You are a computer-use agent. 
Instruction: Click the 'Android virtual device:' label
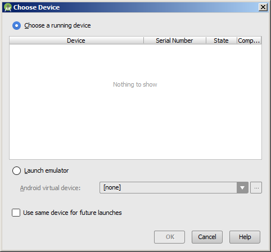tap(50, 188)
